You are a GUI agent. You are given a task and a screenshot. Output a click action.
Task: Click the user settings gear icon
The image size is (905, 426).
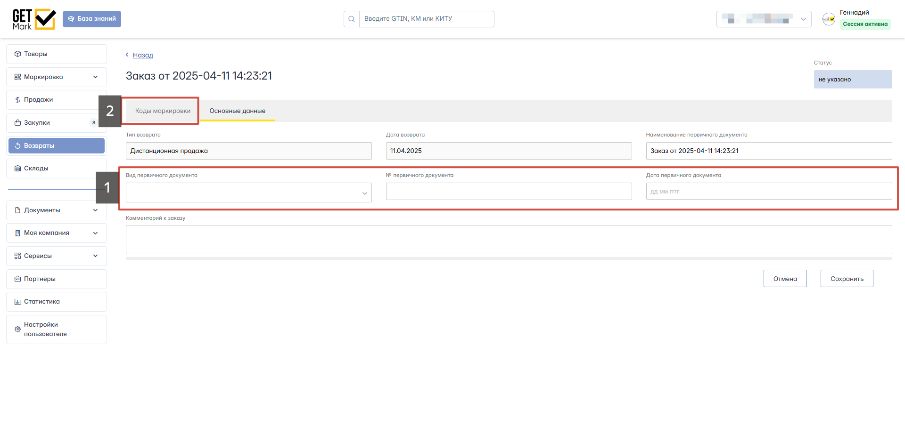click(x=17, y=330)
